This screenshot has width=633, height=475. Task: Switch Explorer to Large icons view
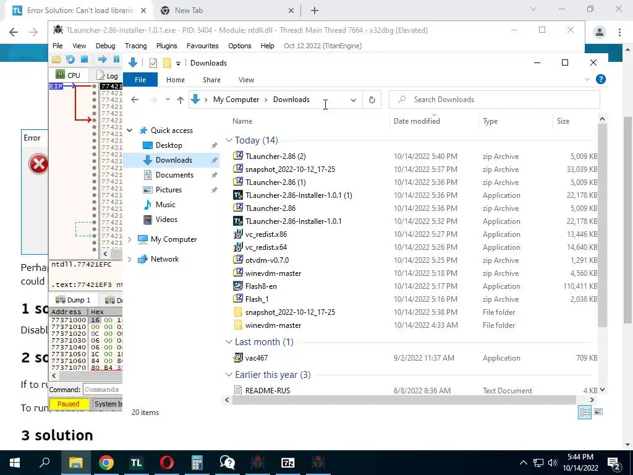click(598, 413)
